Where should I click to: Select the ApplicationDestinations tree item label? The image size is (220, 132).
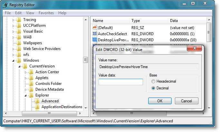coord(62,107)
